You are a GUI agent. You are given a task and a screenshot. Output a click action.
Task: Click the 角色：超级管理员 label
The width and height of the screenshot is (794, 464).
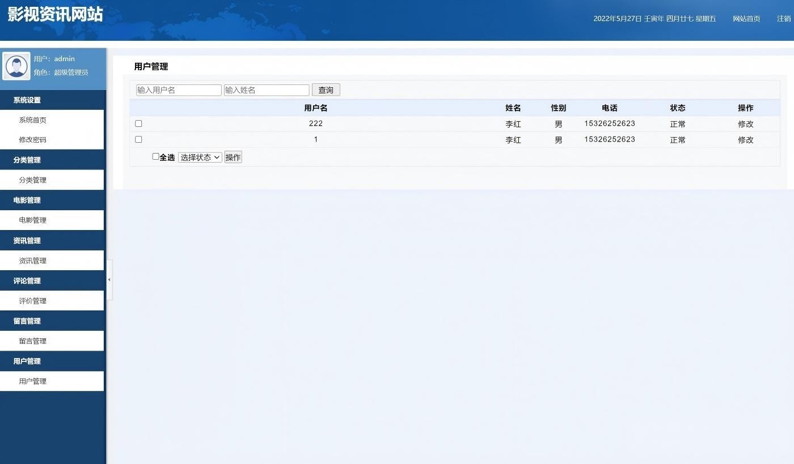tap(61, 73)
